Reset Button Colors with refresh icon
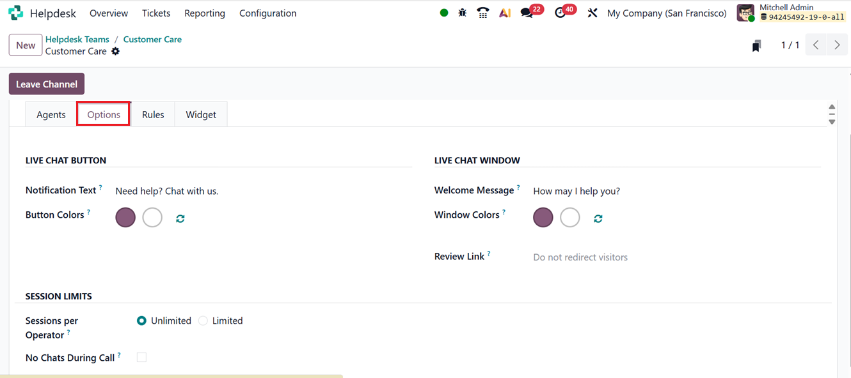The image size is (851, 378). (180, 218)
